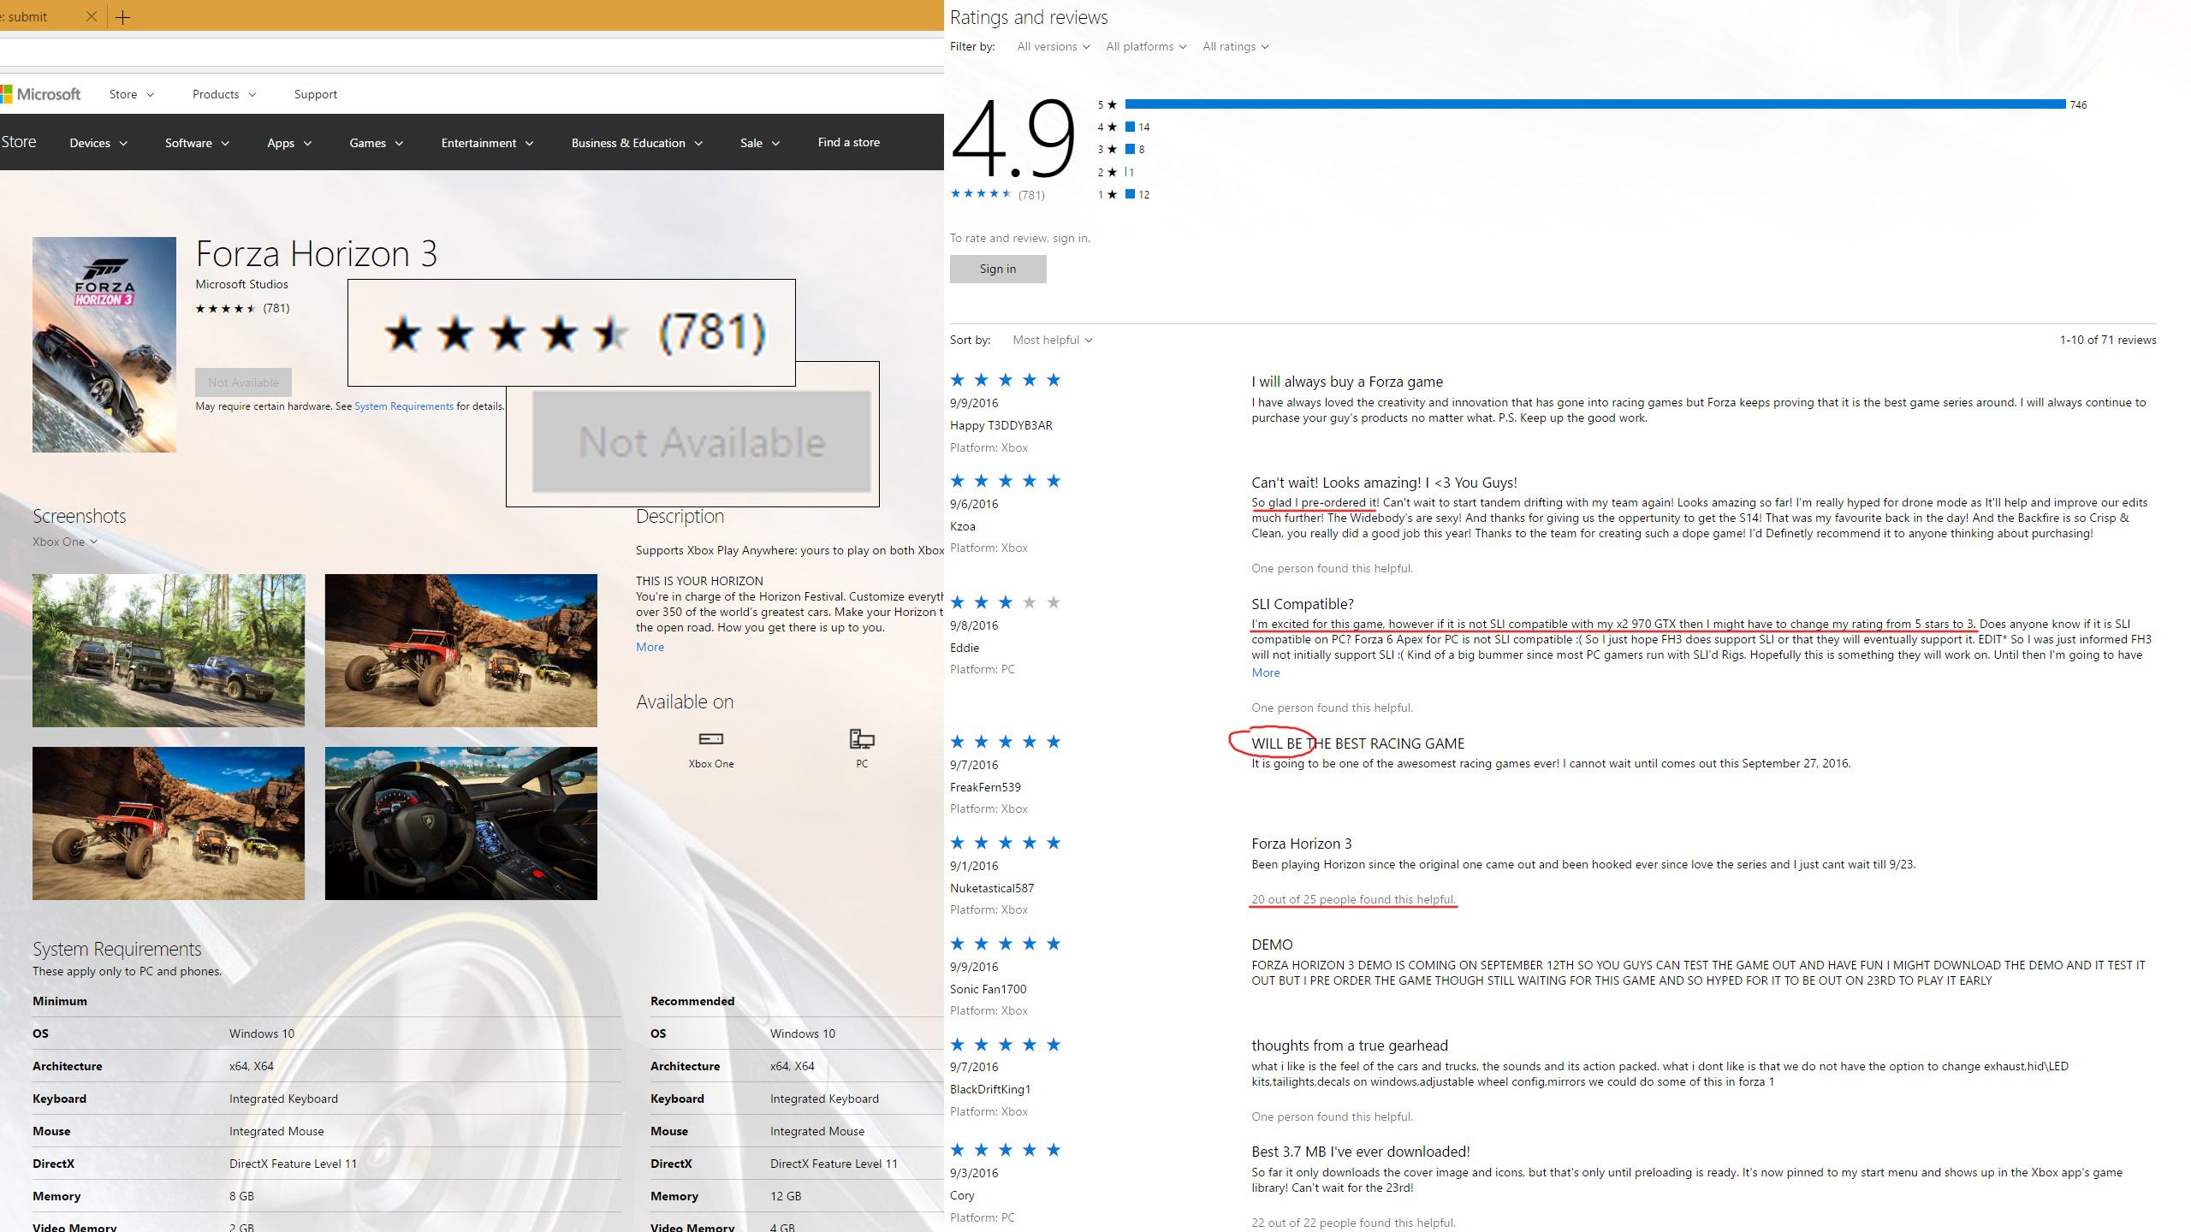Open the Forza Horizon 3 cover art
This screenshot has width=2191, height=1232.
tap(104, 345)
